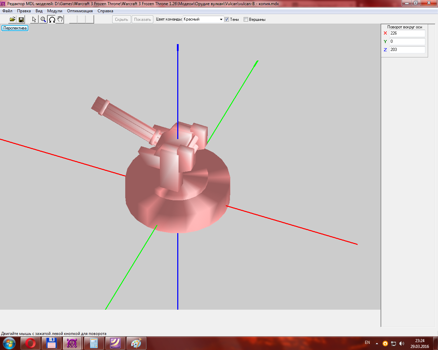The width and height of the screenshot is (438, 350).
Task: Select the magnifier zoom tool
Action: tap(43, 19)
